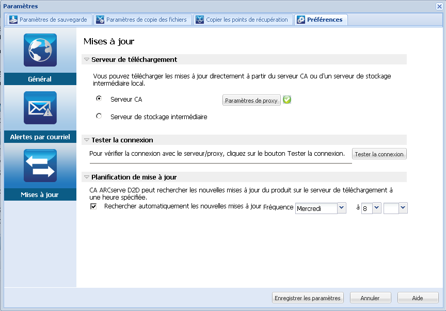This screenshot has height=311, width=446.
Task: Click the Paramètres de copie des fichiers icon
Action: point(100,20)
